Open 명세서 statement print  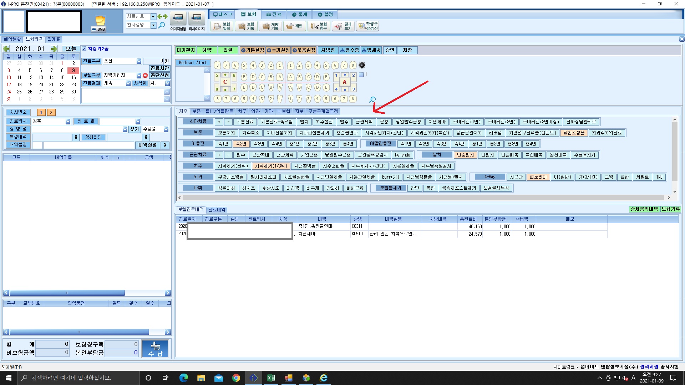pos(371,50)
